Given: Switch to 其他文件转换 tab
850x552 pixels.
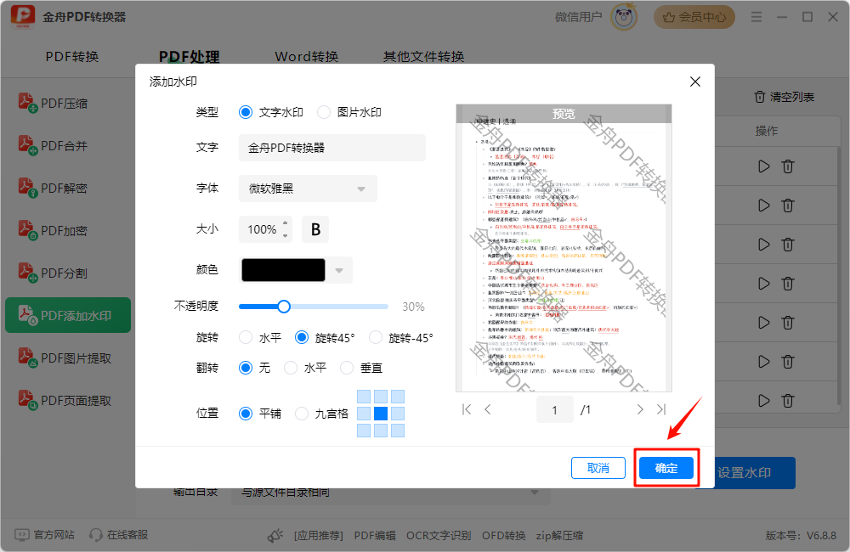Looking at the screenshot, I should tap(424, 56).
